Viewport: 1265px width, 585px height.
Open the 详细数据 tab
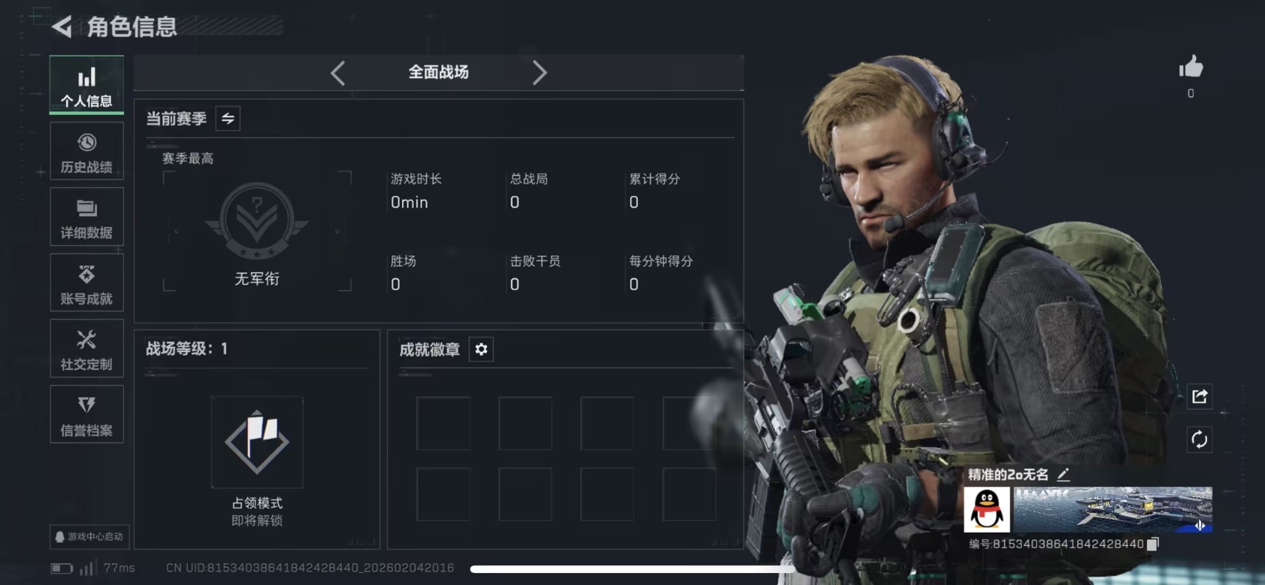(x=86, y=217)
